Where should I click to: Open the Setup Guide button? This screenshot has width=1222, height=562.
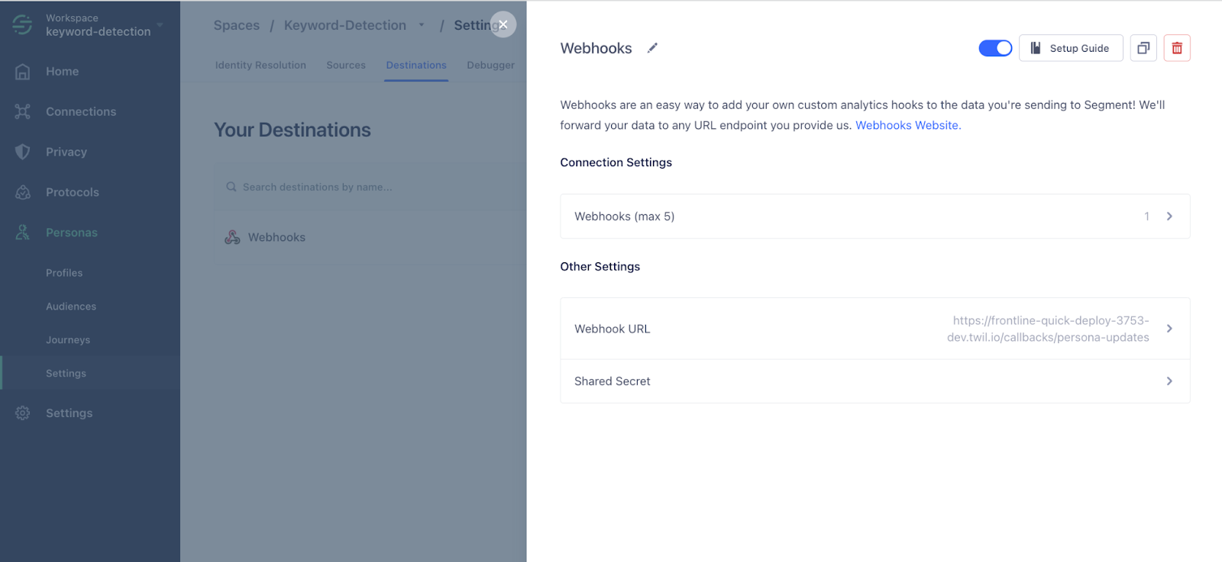(x=1071, y=48)
